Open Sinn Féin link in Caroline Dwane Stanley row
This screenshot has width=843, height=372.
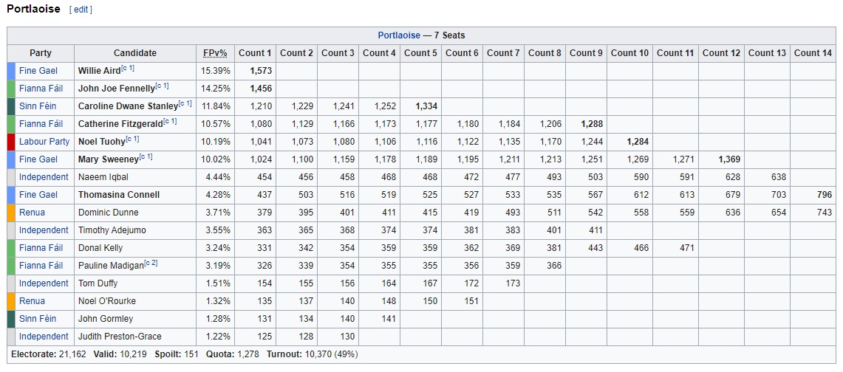(38, 106)
